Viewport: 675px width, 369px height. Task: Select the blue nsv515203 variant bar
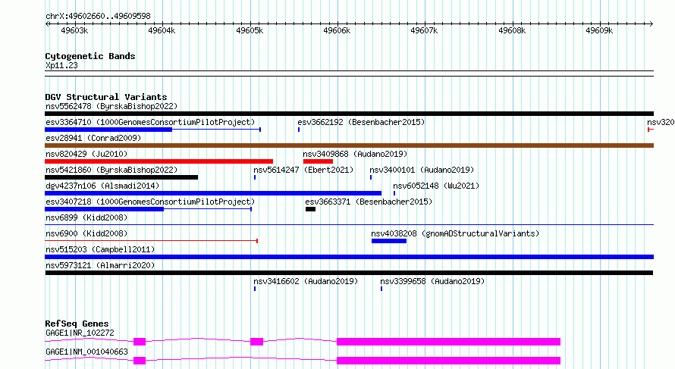pyautogui.click(x=349, y=257)
